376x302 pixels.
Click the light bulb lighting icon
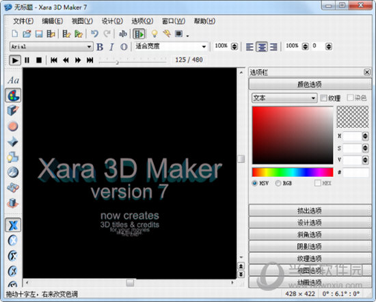pos(155,33)
